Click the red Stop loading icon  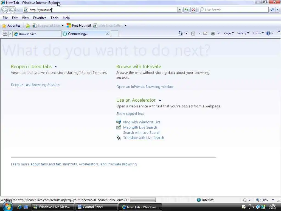[193, 10]
